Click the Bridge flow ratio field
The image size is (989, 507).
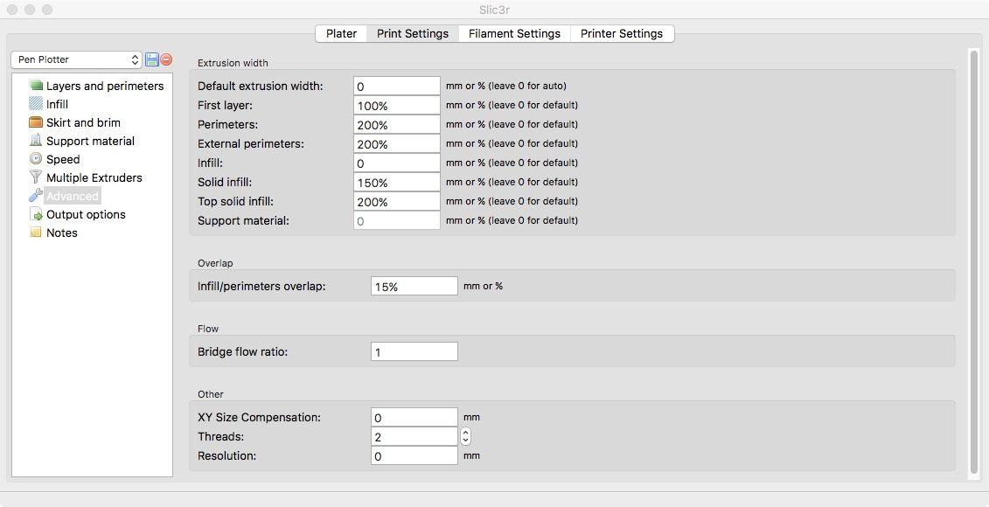click(414, 351)
